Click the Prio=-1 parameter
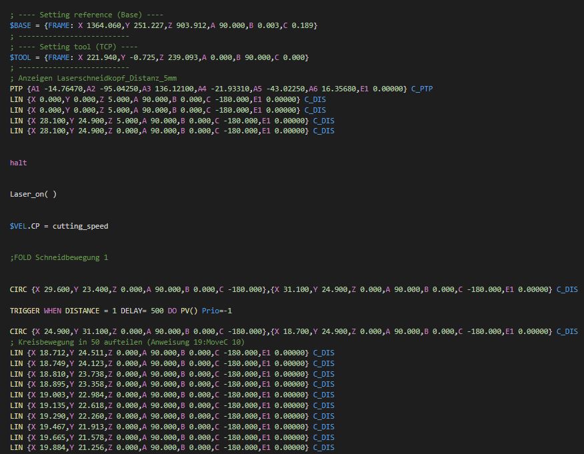The width and height of the screenshot is (584, 454). click(217, 311)
